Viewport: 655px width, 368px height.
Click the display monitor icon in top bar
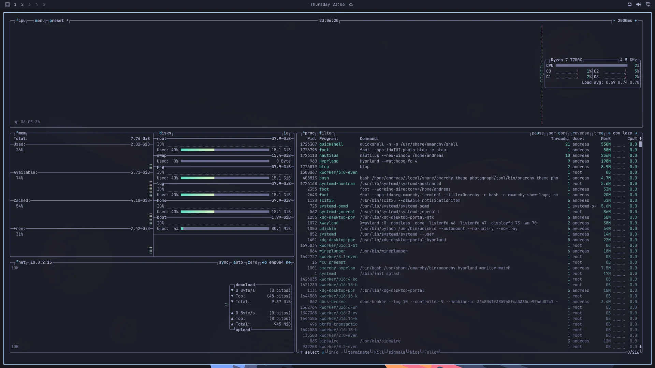(648, 4)
